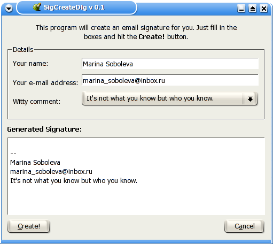The width and height of the screenshot is (273, 244).
Task: Focus the Your name text field
Action: 170,63
